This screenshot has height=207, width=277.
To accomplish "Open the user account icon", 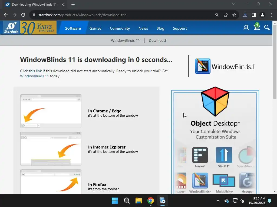I will click(x=246, y=28).
